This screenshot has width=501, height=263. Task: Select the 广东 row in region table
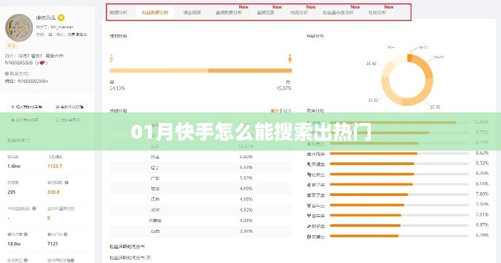tap(201, 178)
